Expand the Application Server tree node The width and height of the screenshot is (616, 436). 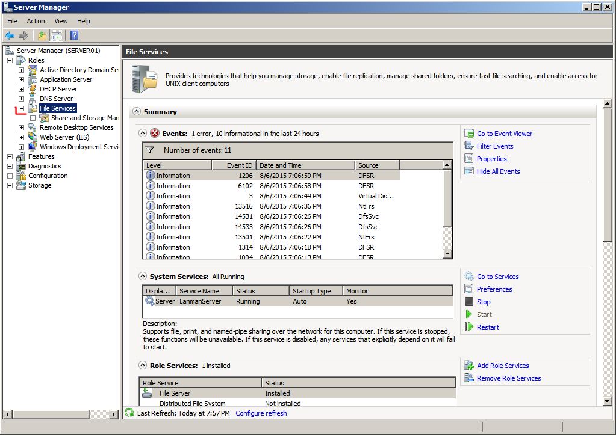point(21,79)
